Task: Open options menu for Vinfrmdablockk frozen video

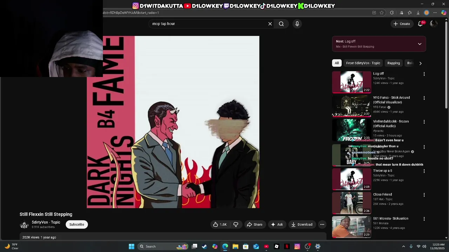Action: 424,122
